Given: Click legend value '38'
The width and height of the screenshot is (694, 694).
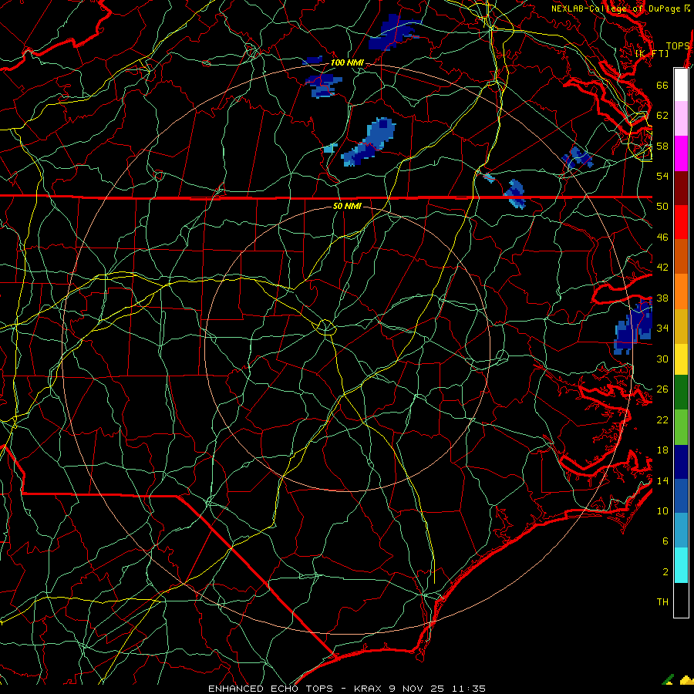Looking at the screenshot, I should pyautogui.click(x=662, y=298).
